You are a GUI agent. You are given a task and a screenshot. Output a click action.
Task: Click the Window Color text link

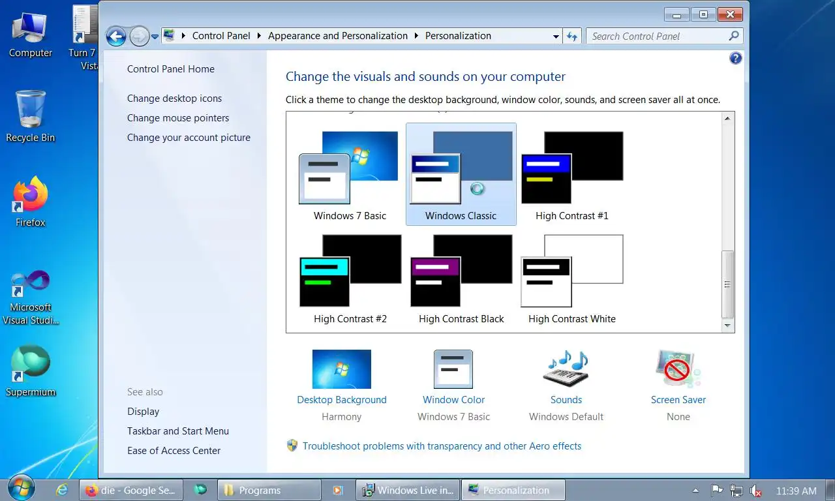coord(453,400)
